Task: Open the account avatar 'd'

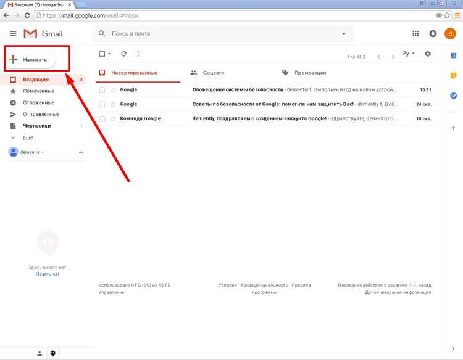Action: point(450,34)
